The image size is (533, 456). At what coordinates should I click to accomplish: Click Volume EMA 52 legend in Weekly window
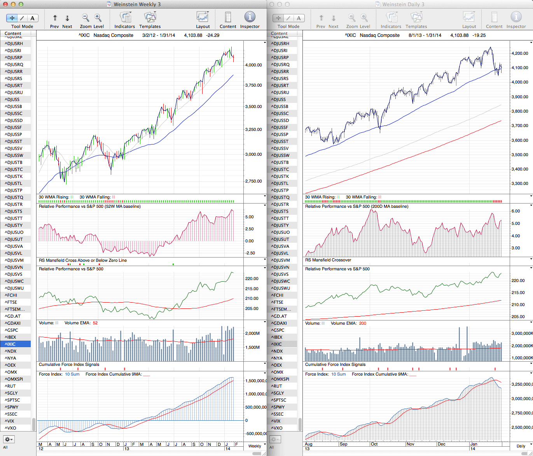(81, 323)
